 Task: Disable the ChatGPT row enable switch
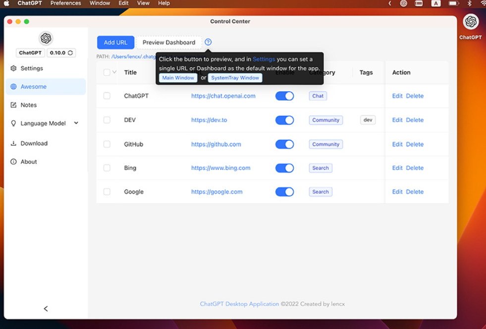pyautogui.click(x=284, y=96)
